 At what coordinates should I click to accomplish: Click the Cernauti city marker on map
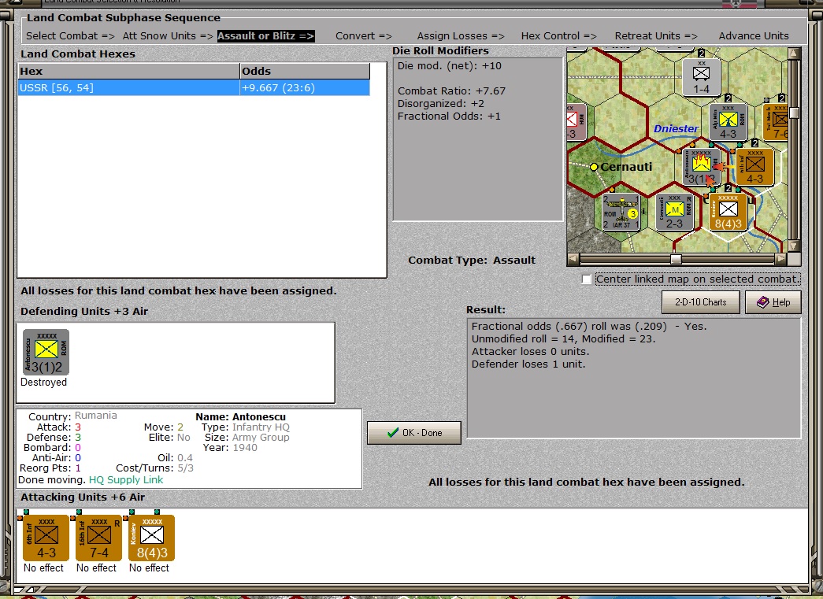[x=594, y=167]
